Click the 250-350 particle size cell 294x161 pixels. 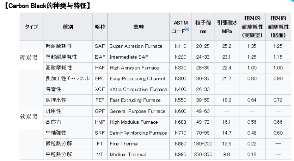pos(203,154)
